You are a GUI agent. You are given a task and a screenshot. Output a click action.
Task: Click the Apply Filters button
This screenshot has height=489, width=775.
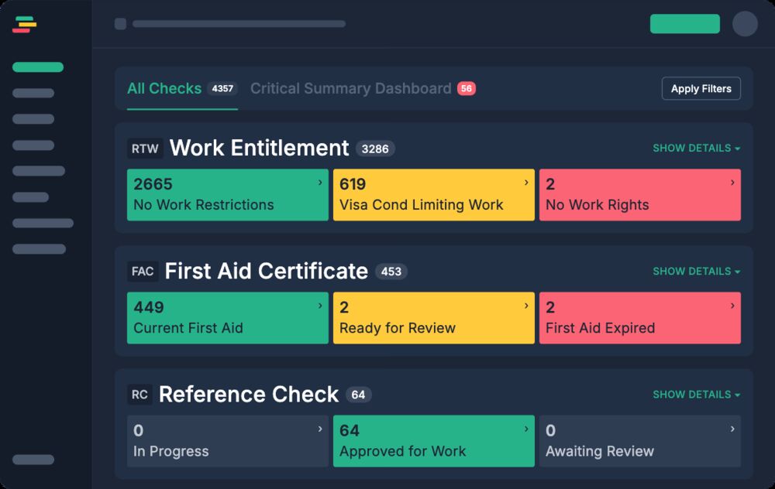click(x=701, y=89)
